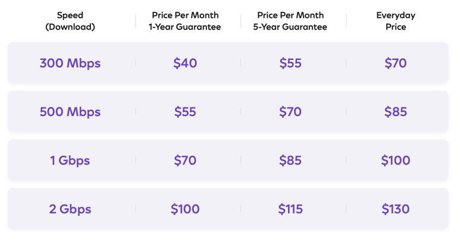Click the Speed (Download) column header
This screenshot has height=239, width=457.
point(70,21)
